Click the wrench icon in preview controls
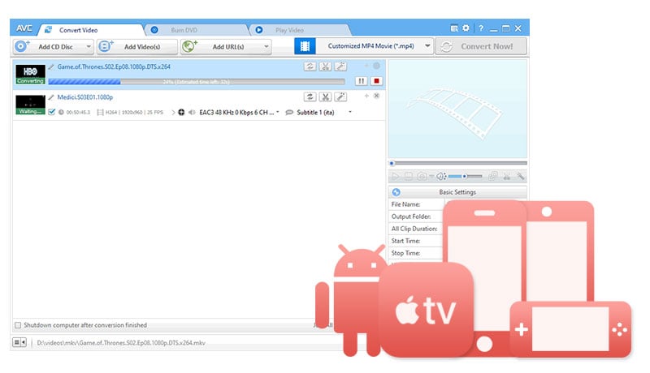 [x=521, y=177]
